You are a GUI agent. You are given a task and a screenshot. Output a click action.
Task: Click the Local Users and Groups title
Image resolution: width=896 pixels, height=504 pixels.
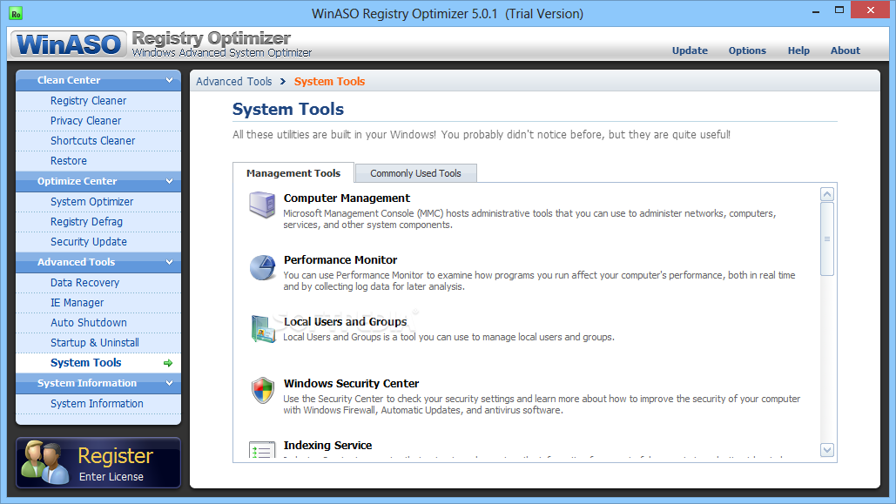345,322
